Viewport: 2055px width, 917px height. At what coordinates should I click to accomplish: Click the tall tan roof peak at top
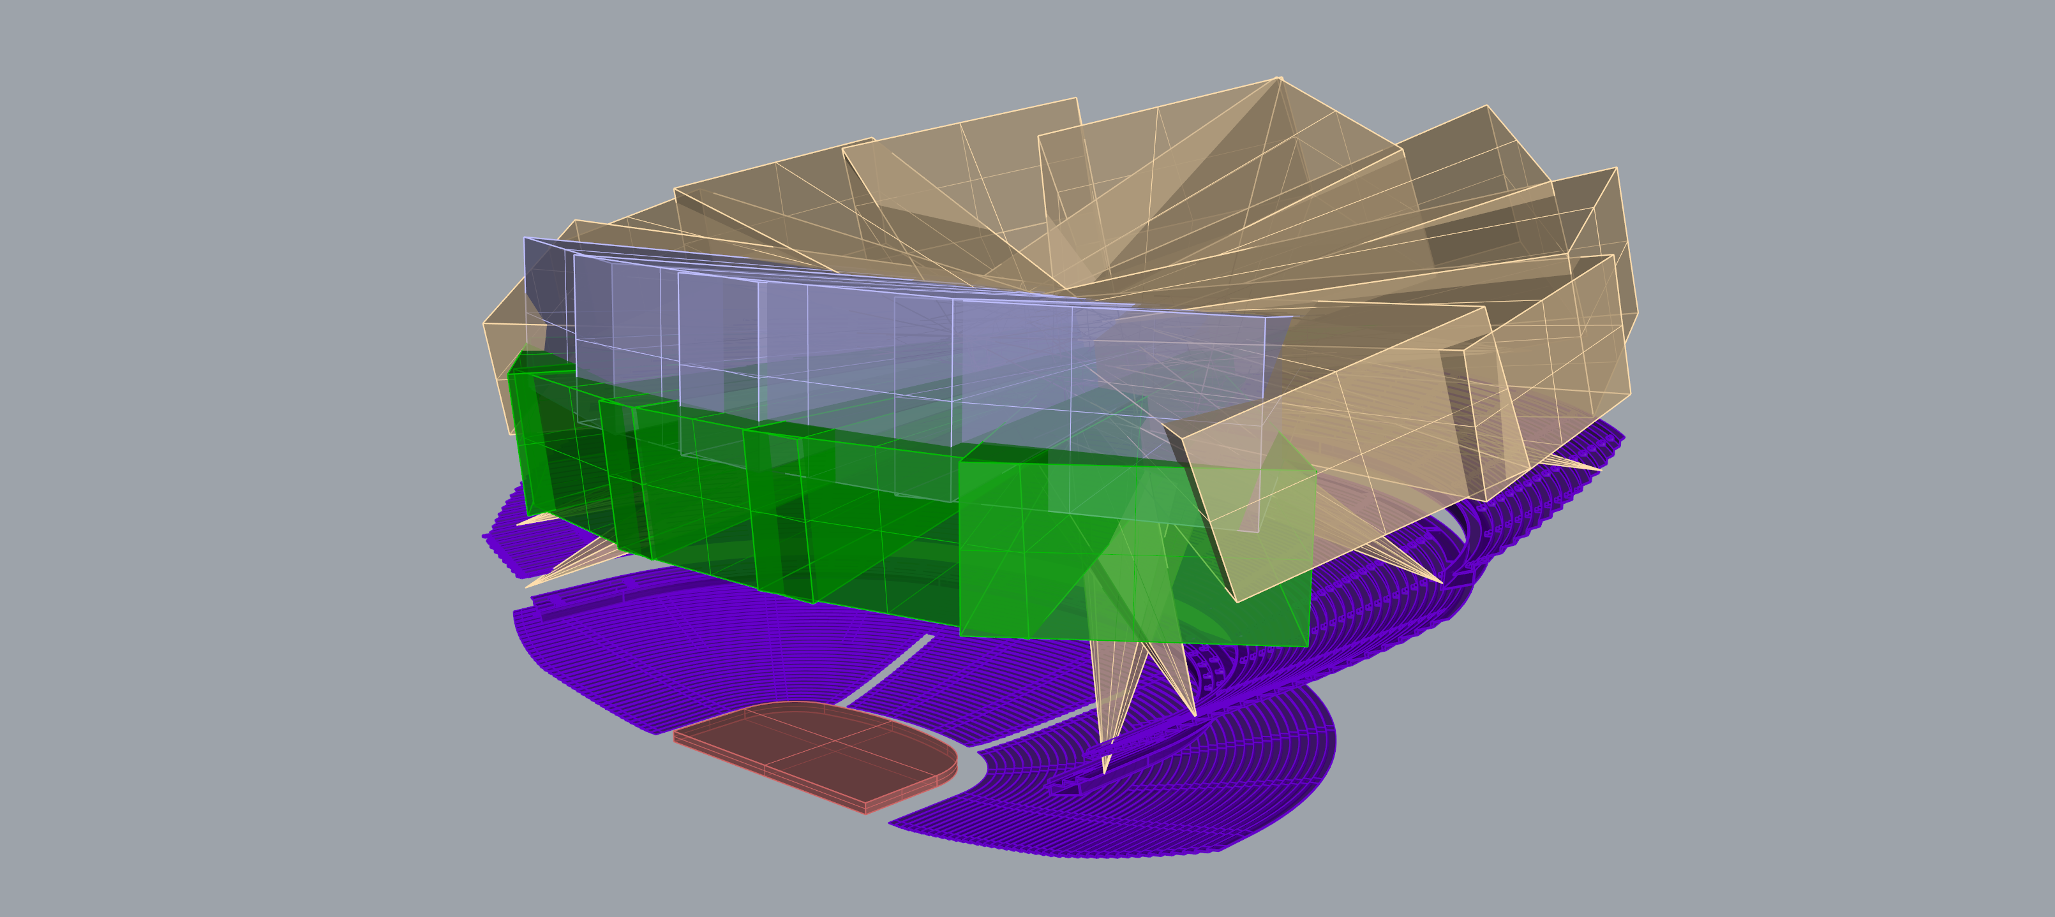coord(1278,80)
